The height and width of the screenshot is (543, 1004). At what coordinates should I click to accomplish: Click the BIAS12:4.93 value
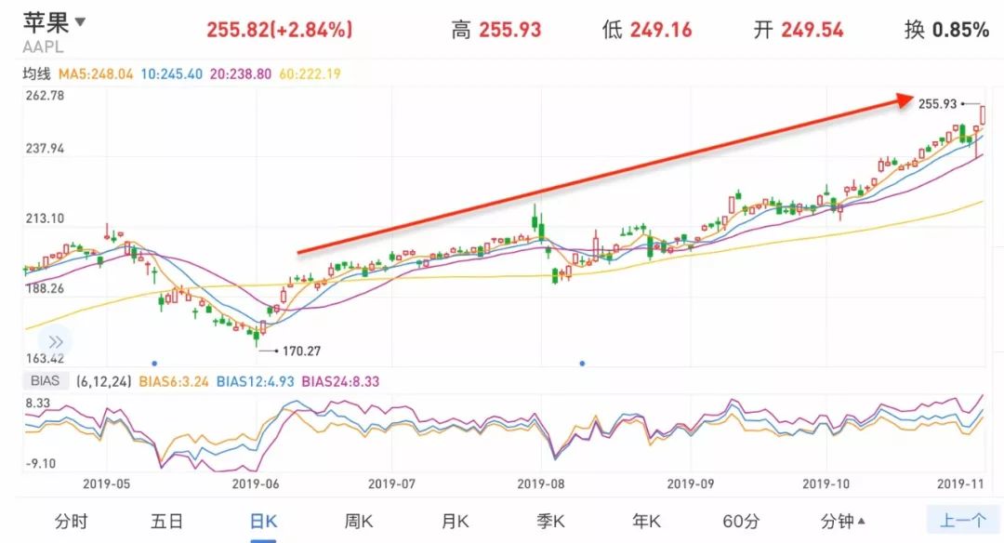point(255,381)
